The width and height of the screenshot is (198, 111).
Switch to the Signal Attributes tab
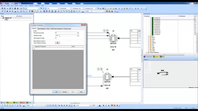pyautogui.click(x=41, y=29)
